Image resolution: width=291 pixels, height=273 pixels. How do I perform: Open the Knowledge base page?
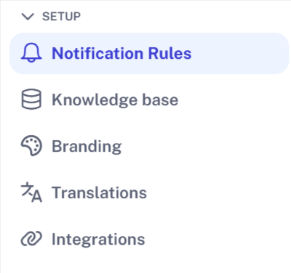149,99
